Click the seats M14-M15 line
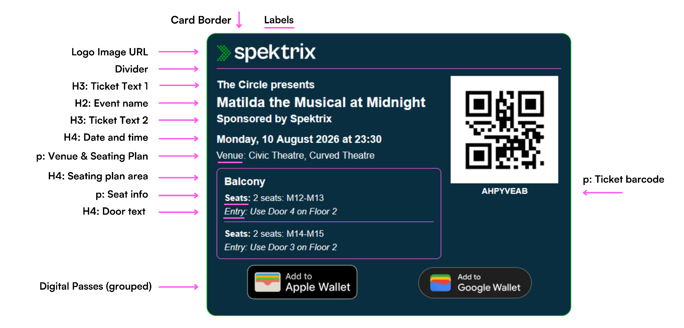This screenshot has width=684, height=328. [x=274, y=234]
